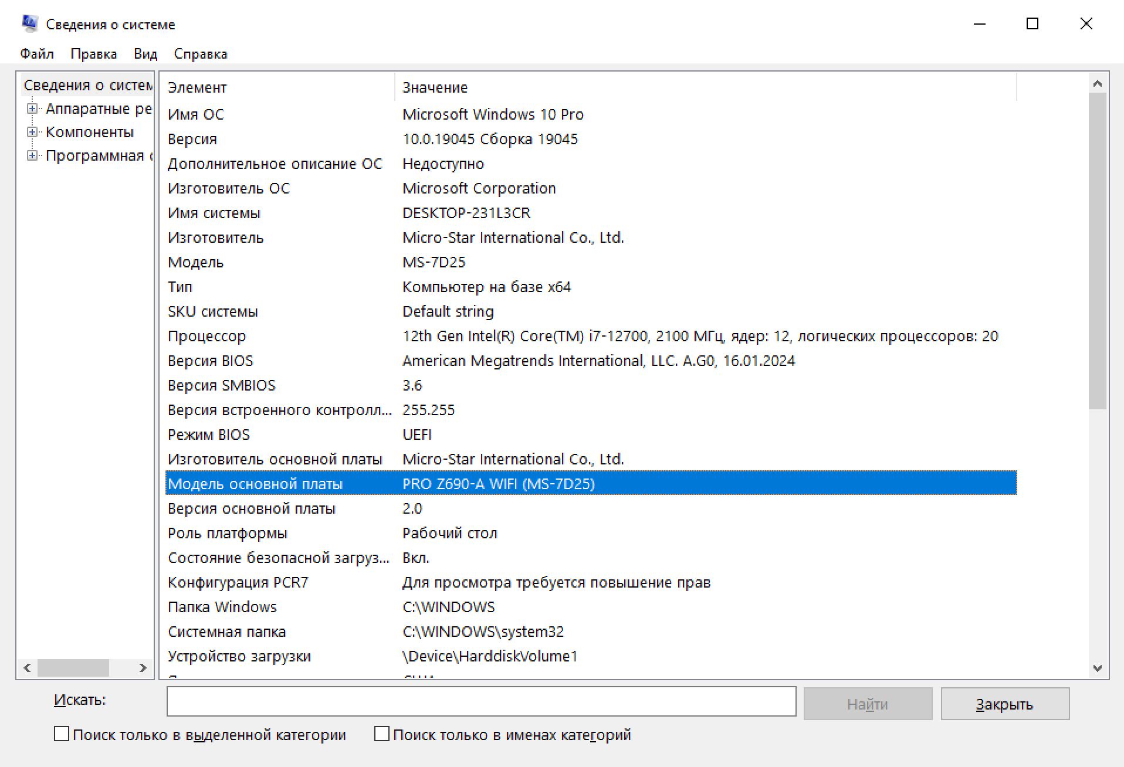The image size is (1124, 767).
Task: Expand the Программная среда tree node
Action: (x=32, y=155)
